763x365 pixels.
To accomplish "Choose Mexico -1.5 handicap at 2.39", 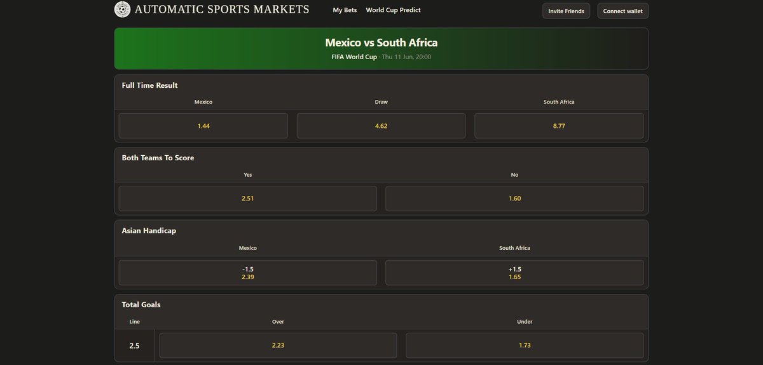I will point(248,273).
